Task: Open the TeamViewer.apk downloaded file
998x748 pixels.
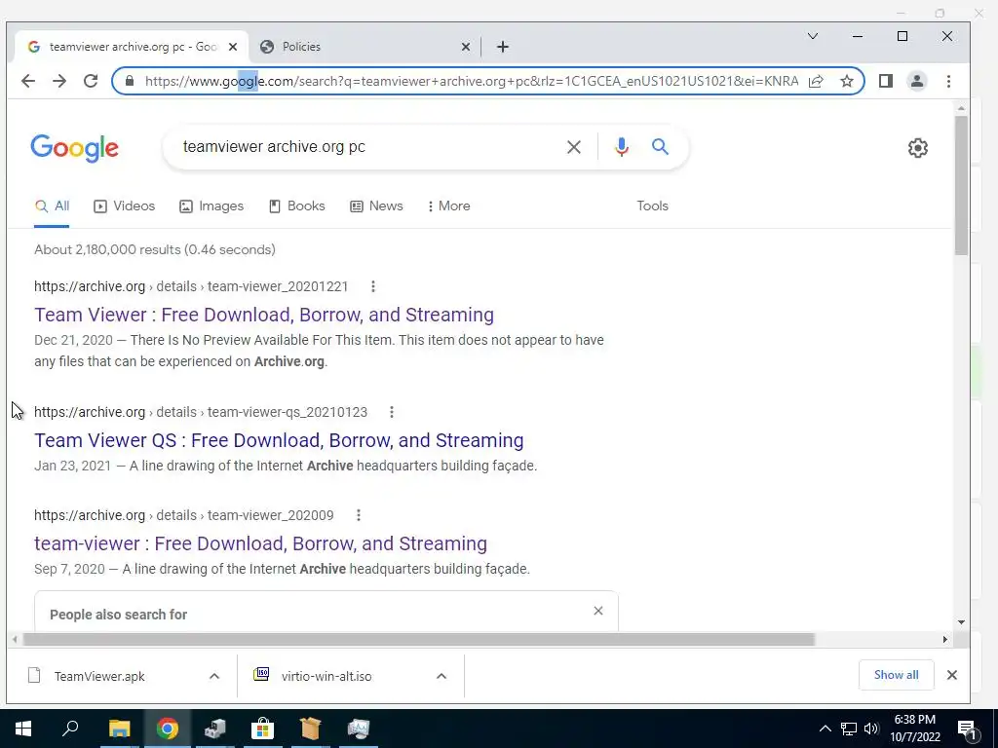Action: click(x=99, y=676)
